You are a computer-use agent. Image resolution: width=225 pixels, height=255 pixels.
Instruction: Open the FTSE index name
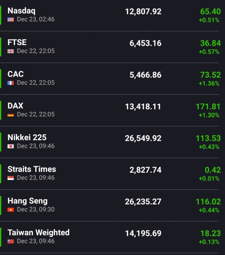click(17, 42)
